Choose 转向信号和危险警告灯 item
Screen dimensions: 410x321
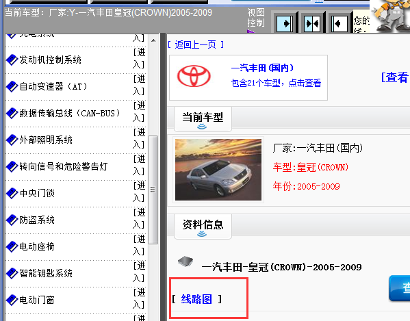[64, 166]
